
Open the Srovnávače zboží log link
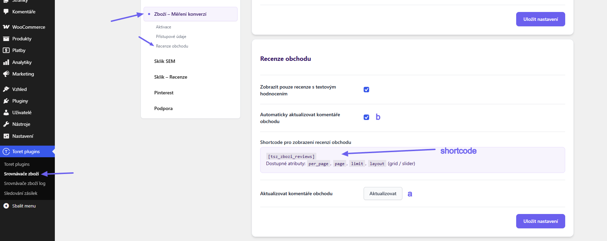pyautogui.click(x=25, y=184)
